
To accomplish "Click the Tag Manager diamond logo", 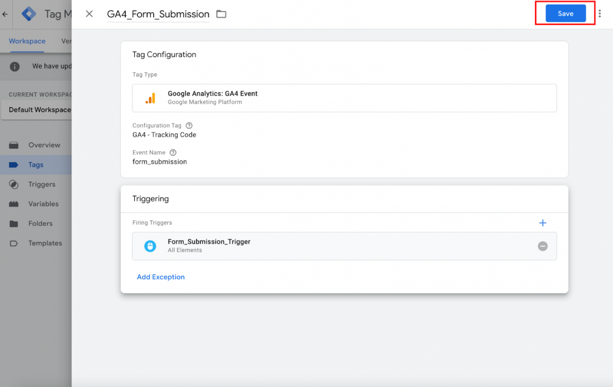I will point(29,14).
